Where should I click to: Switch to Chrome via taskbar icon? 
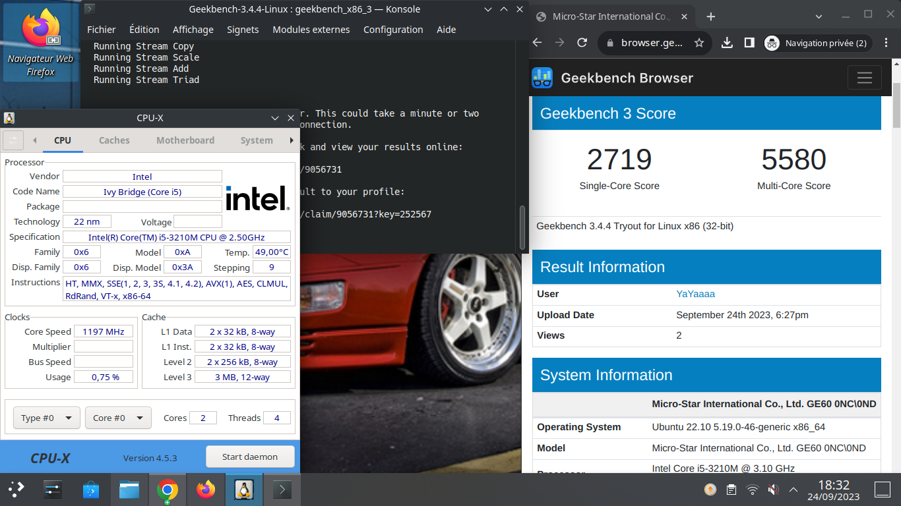pos(168,490)
